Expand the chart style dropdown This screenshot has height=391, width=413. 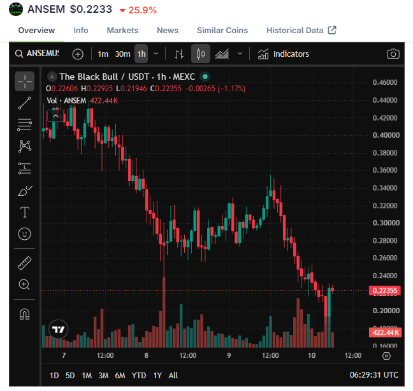(x=240, y=54)
